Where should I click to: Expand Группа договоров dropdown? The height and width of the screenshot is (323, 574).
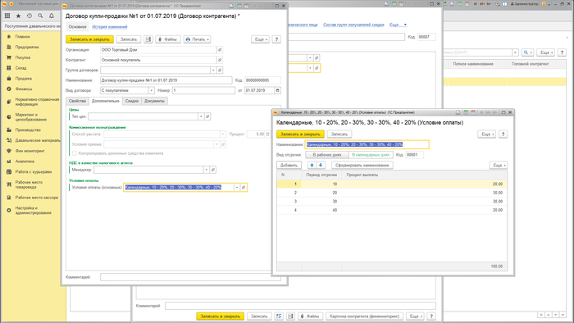point(213,70)
